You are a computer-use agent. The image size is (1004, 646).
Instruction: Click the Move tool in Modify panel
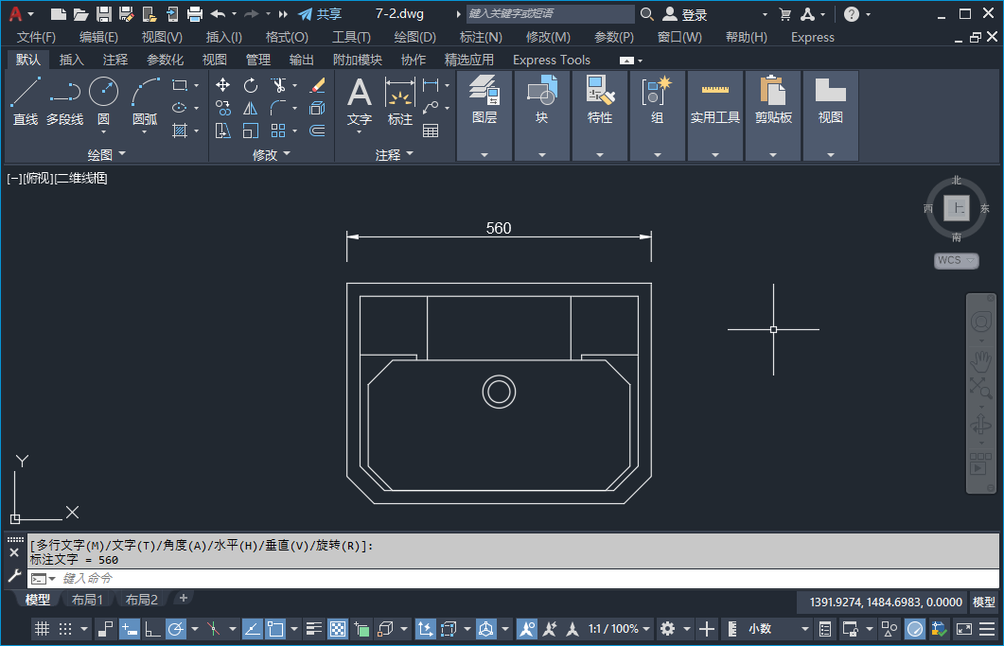pyautogui.click(x=223, y=85)
